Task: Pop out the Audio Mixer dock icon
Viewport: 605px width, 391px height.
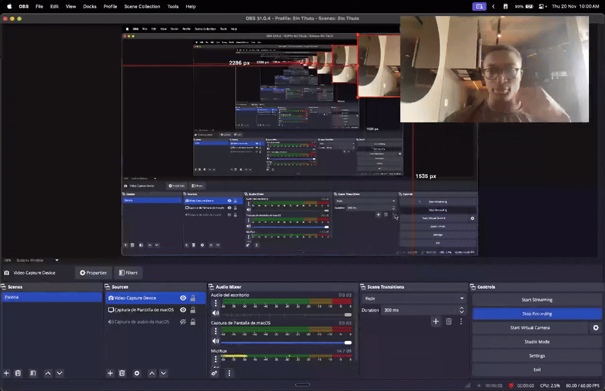Action: tap(211, 286)
